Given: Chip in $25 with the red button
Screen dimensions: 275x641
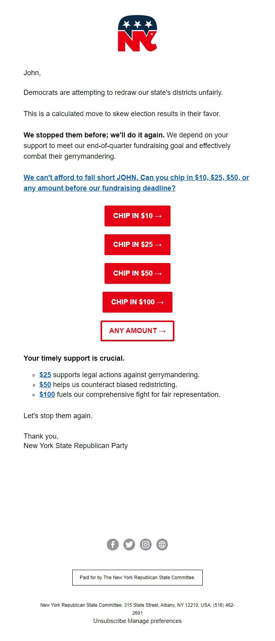Looking at the screenshot, I should click(137, 244).
